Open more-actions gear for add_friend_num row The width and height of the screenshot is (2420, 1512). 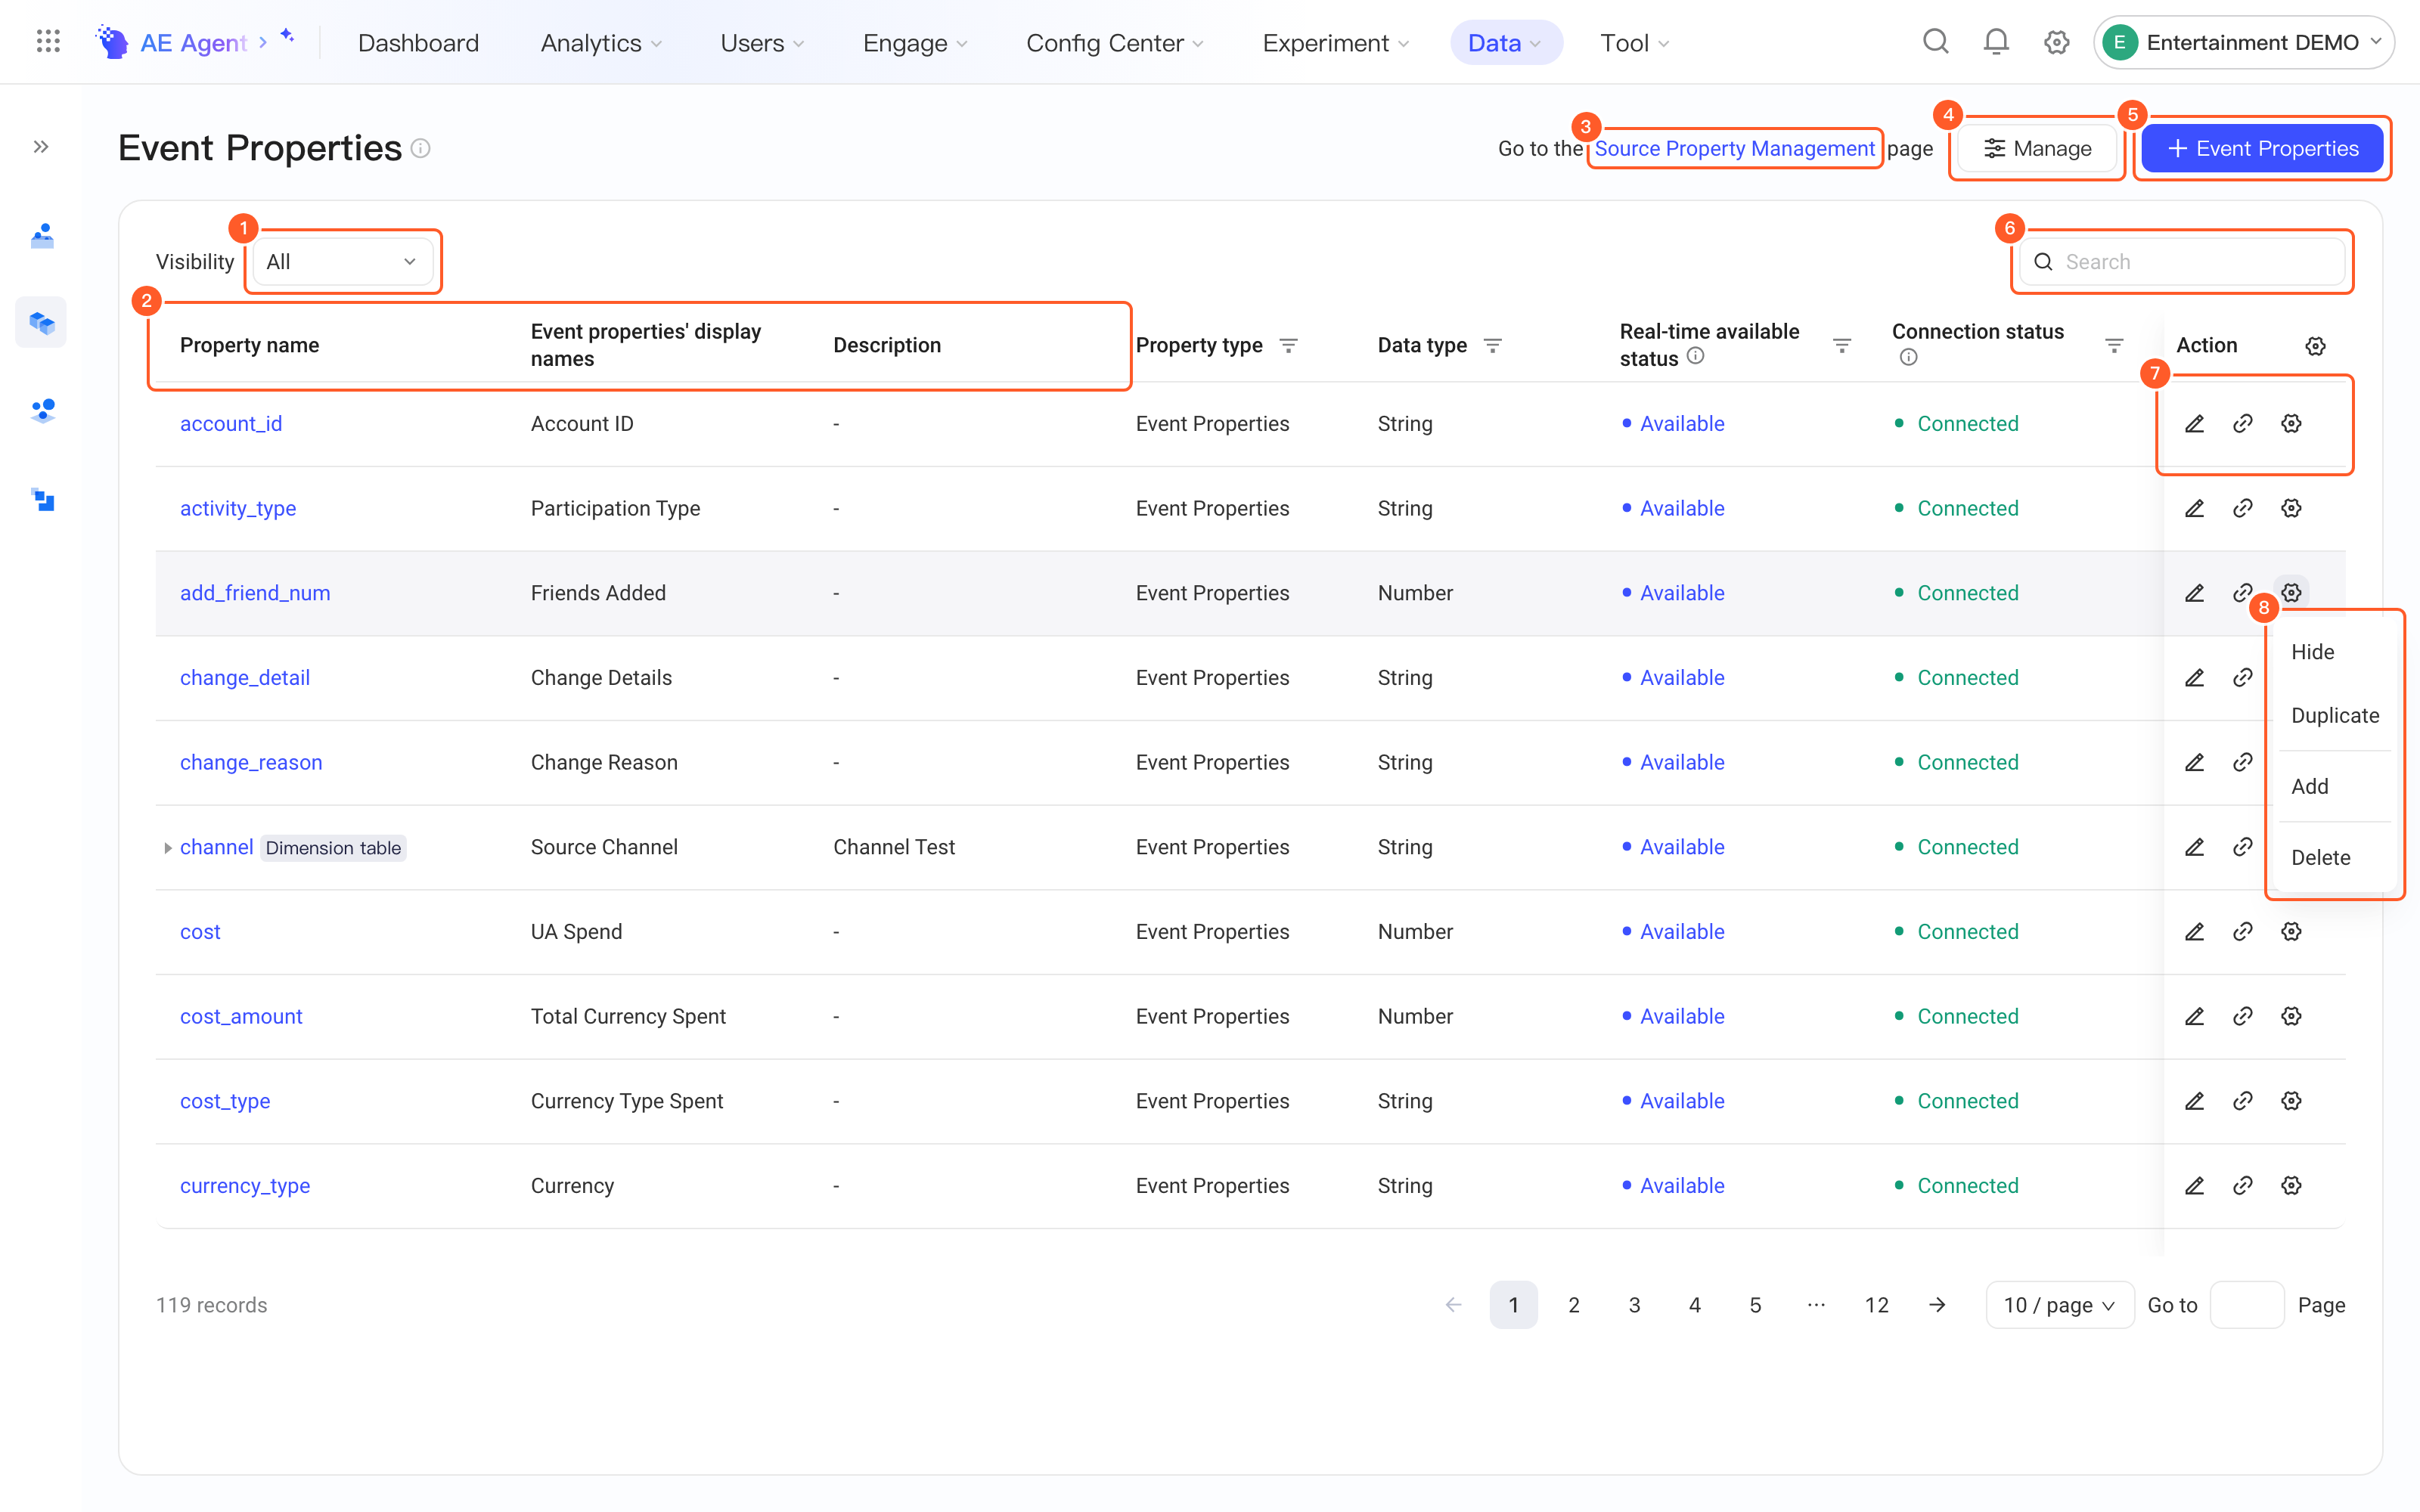(x=2291, y=593)
